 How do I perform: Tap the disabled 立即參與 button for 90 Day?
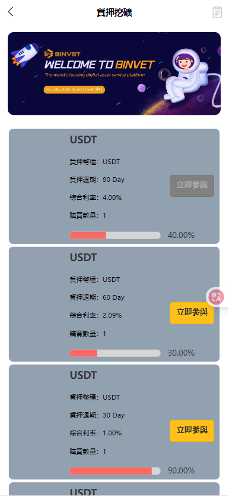(x=192, y=186)
